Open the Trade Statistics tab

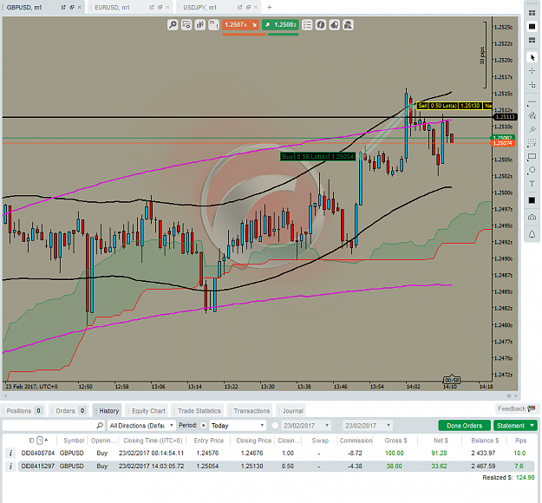pyautogui.click(x=199, y=411)
